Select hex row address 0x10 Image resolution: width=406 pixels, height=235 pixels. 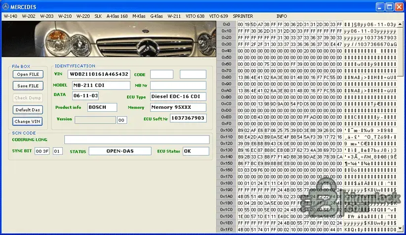coord(226,31)
